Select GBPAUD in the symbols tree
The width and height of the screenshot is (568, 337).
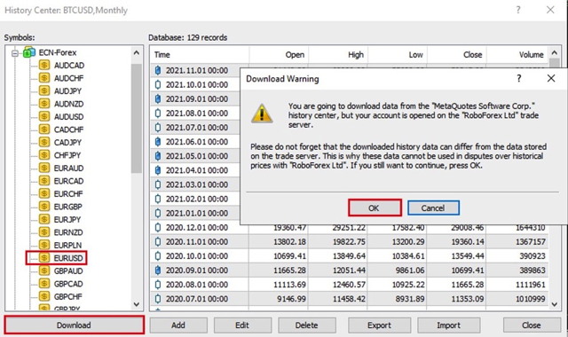[68, 270]
